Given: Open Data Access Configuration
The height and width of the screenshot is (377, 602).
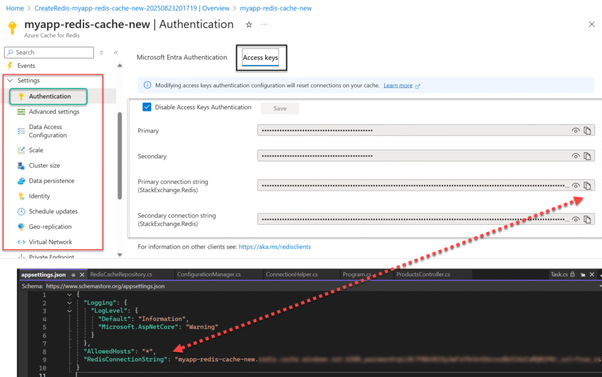Looking at the screenshot, I should [x=48, y=131].
